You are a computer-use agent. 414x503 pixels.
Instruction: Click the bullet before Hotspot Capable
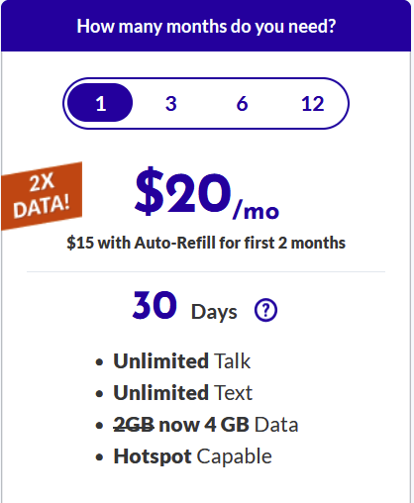[99, 457]
